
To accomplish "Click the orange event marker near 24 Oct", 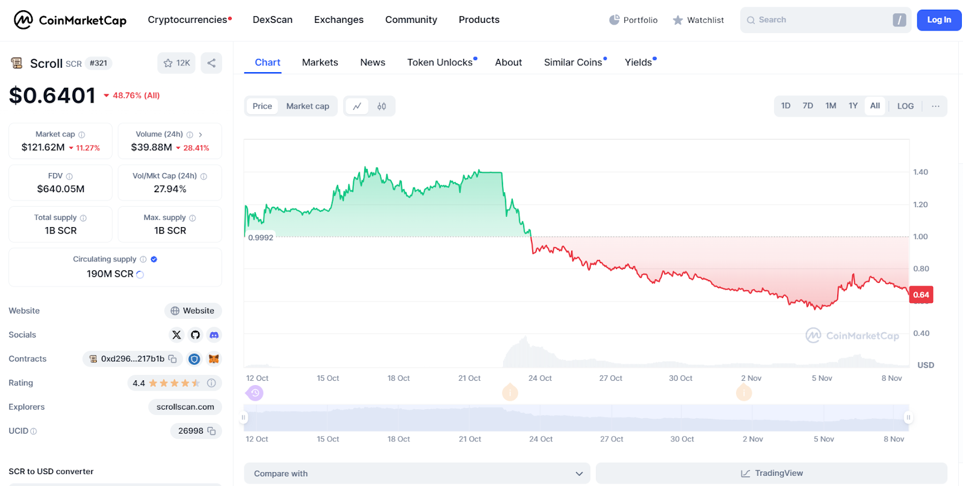I will 510,393.
